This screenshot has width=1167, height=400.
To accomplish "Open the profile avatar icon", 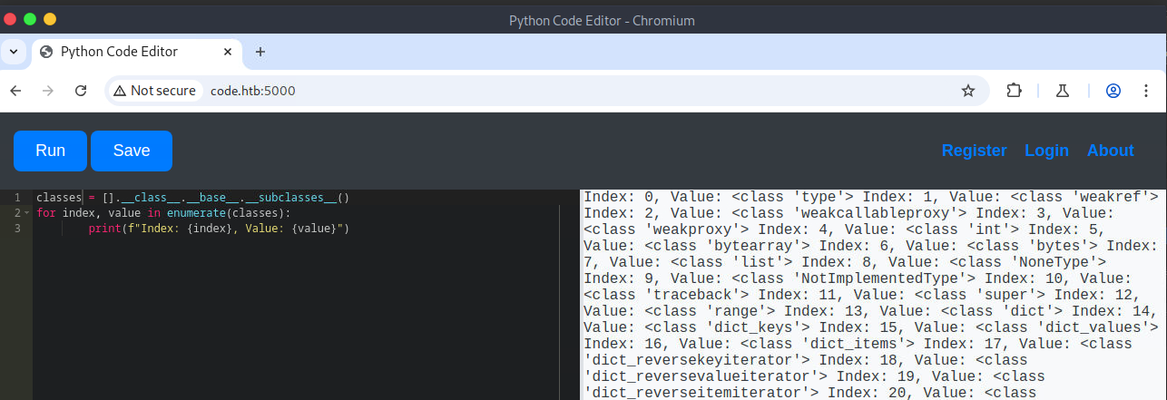I will coord(1113,91).
